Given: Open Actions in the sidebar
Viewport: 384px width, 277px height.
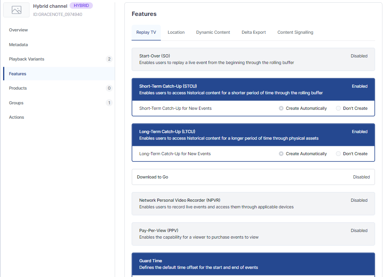Looking at the screenshot, I should coord(16,117).
